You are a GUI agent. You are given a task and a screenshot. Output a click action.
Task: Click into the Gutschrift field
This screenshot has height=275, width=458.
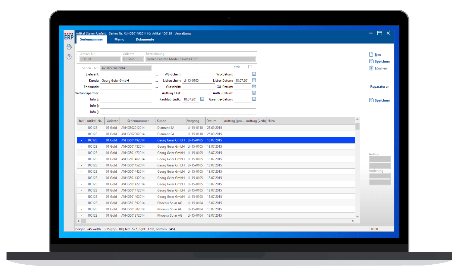[198, 87]
